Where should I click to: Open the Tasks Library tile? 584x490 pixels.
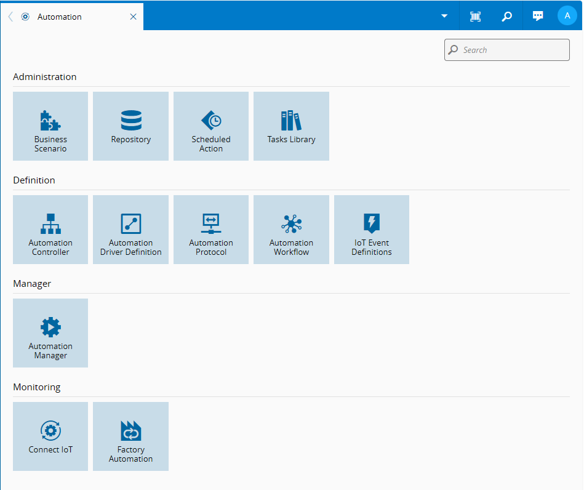point(291,126)
